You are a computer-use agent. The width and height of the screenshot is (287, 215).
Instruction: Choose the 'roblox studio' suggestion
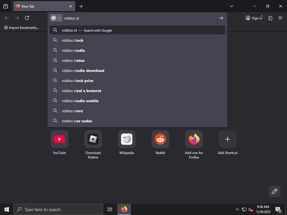pyautogui.click(x=137, y=50)
